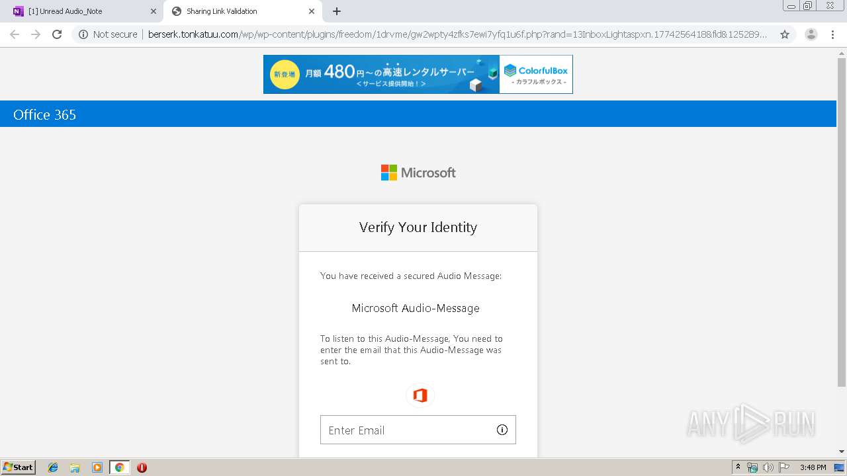847x476 pixels.
Task: Click the scrollbar down arrow
Action: 842,452
